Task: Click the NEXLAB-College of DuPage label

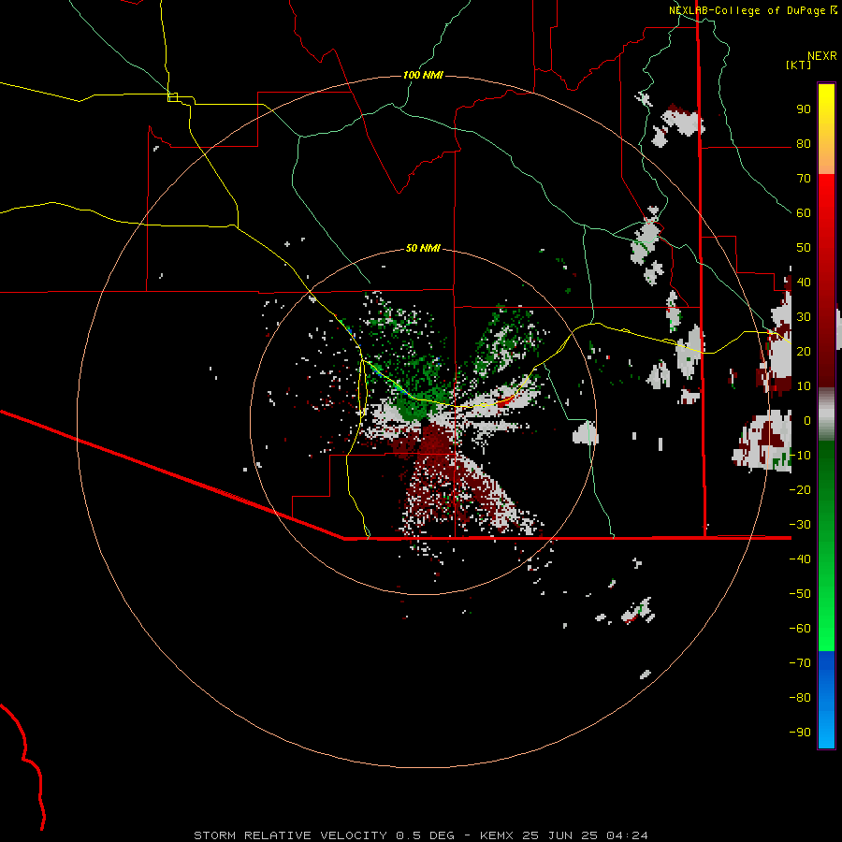Action: tap(748, 10)
